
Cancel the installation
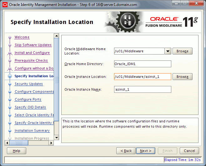(x=189, y=151)
